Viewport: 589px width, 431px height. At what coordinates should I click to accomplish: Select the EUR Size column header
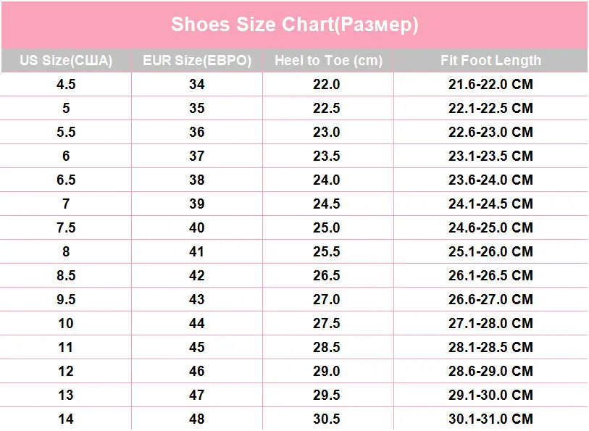point(197,60)
